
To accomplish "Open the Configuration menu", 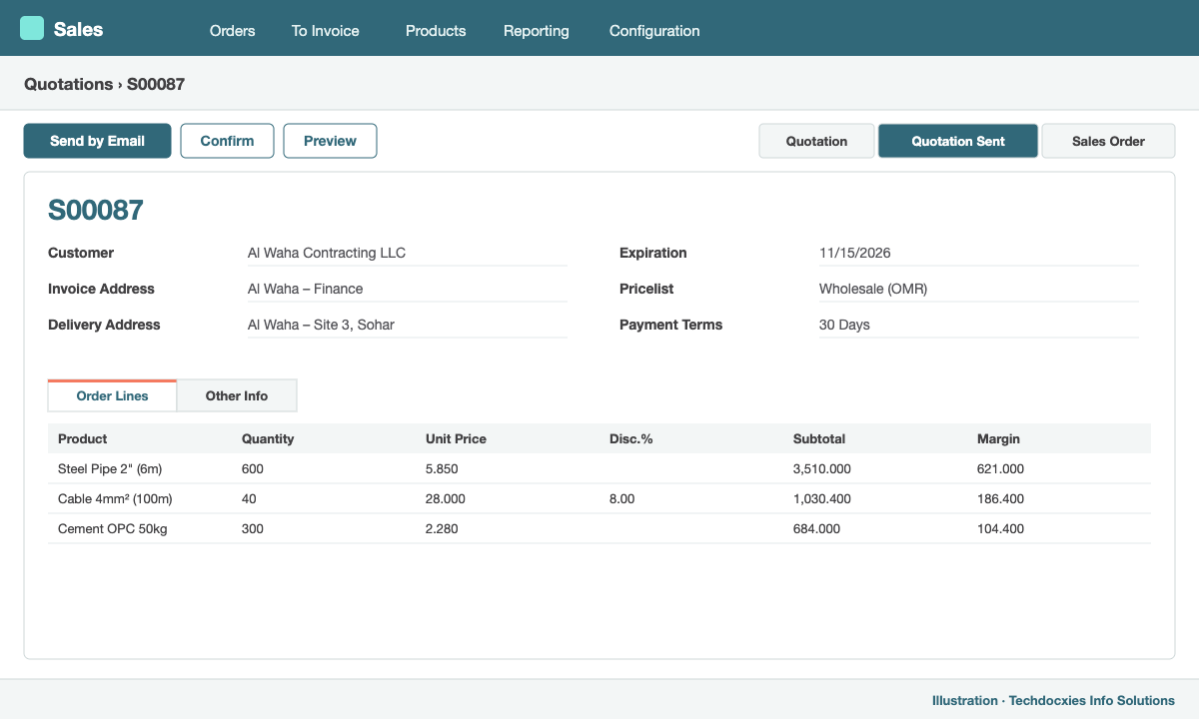I will [x=654, y=31].
